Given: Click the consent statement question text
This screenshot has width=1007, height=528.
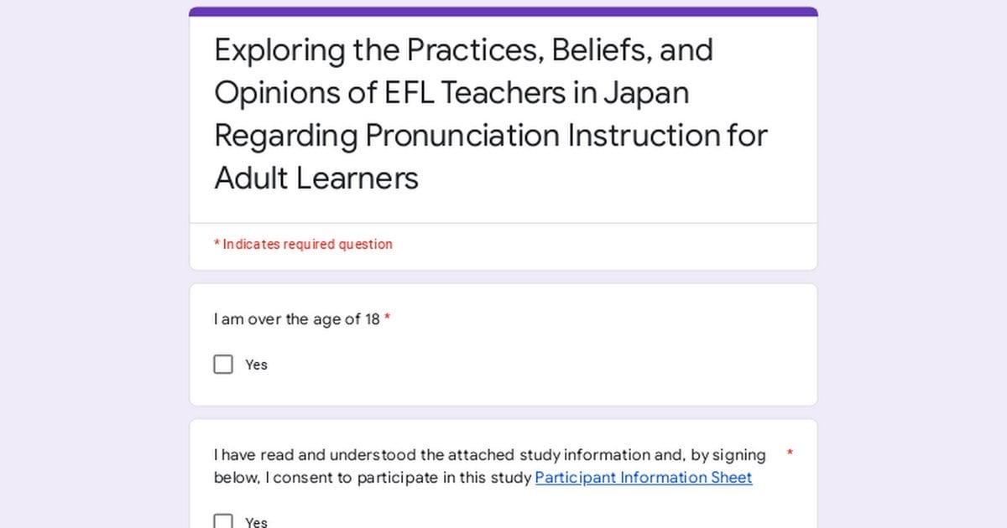Looking at the screenshot, I should (489, 466).
